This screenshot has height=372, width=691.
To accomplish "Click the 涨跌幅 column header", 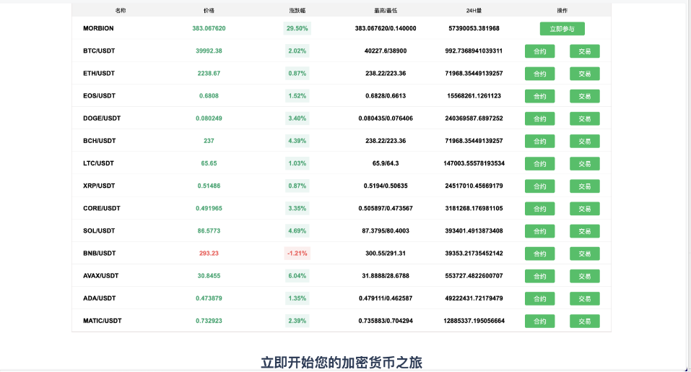I will click(297, 11).
